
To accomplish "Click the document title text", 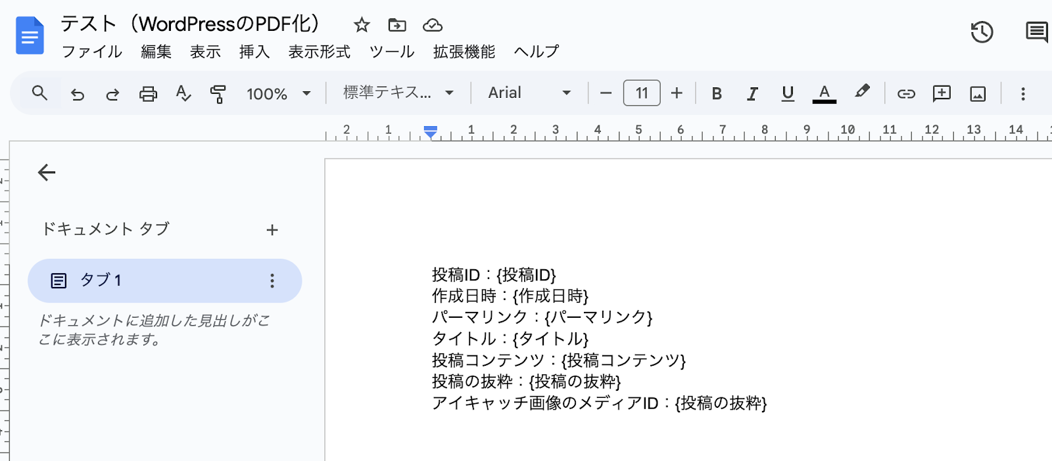I will pyautogui.click(x=190, y=24).
